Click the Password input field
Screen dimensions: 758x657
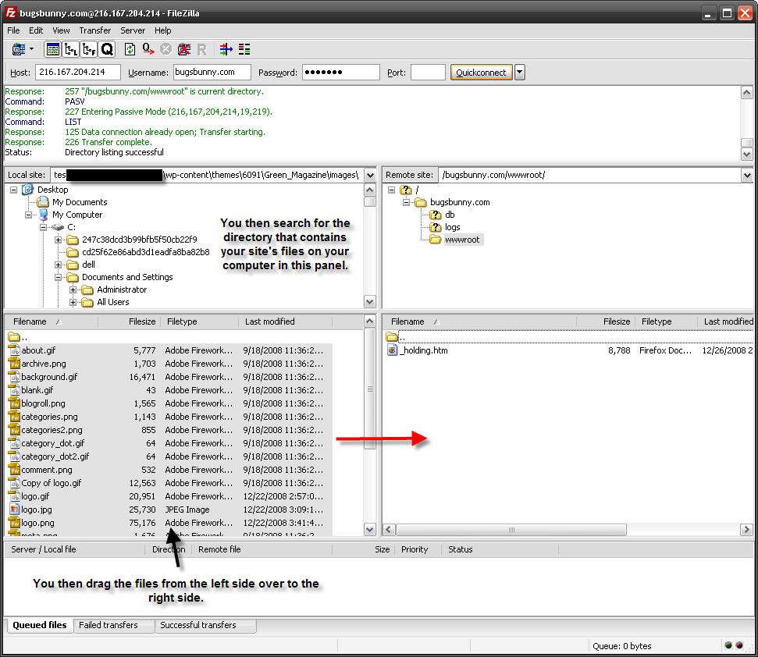341,73
